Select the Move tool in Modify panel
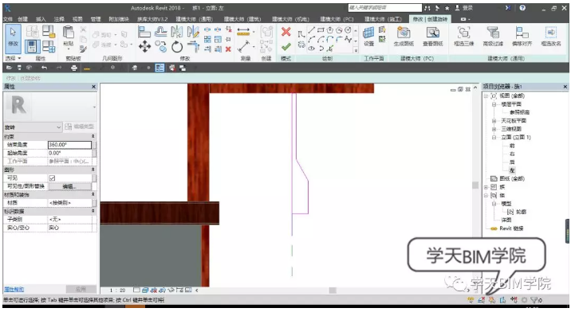Viewport: 575px width, 312px height. pyautogui.click(x=144, y=46)
